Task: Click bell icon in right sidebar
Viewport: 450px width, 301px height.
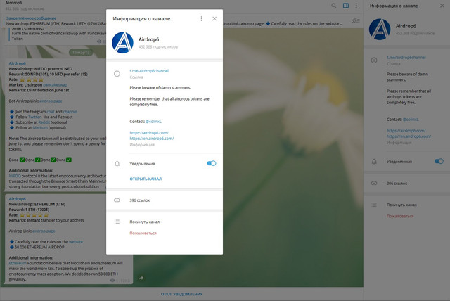Action: [x=374, y=162]
